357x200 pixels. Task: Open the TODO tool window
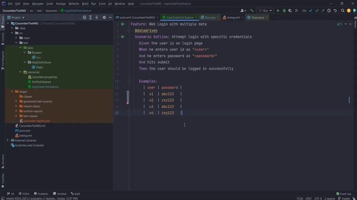24,194
